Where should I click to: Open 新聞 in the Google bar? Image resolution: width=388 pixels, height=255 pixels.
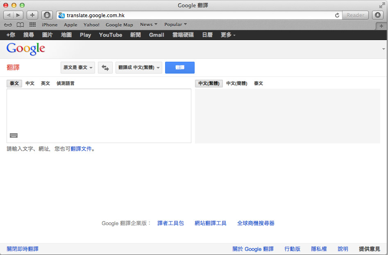click(x=135, y=35)
